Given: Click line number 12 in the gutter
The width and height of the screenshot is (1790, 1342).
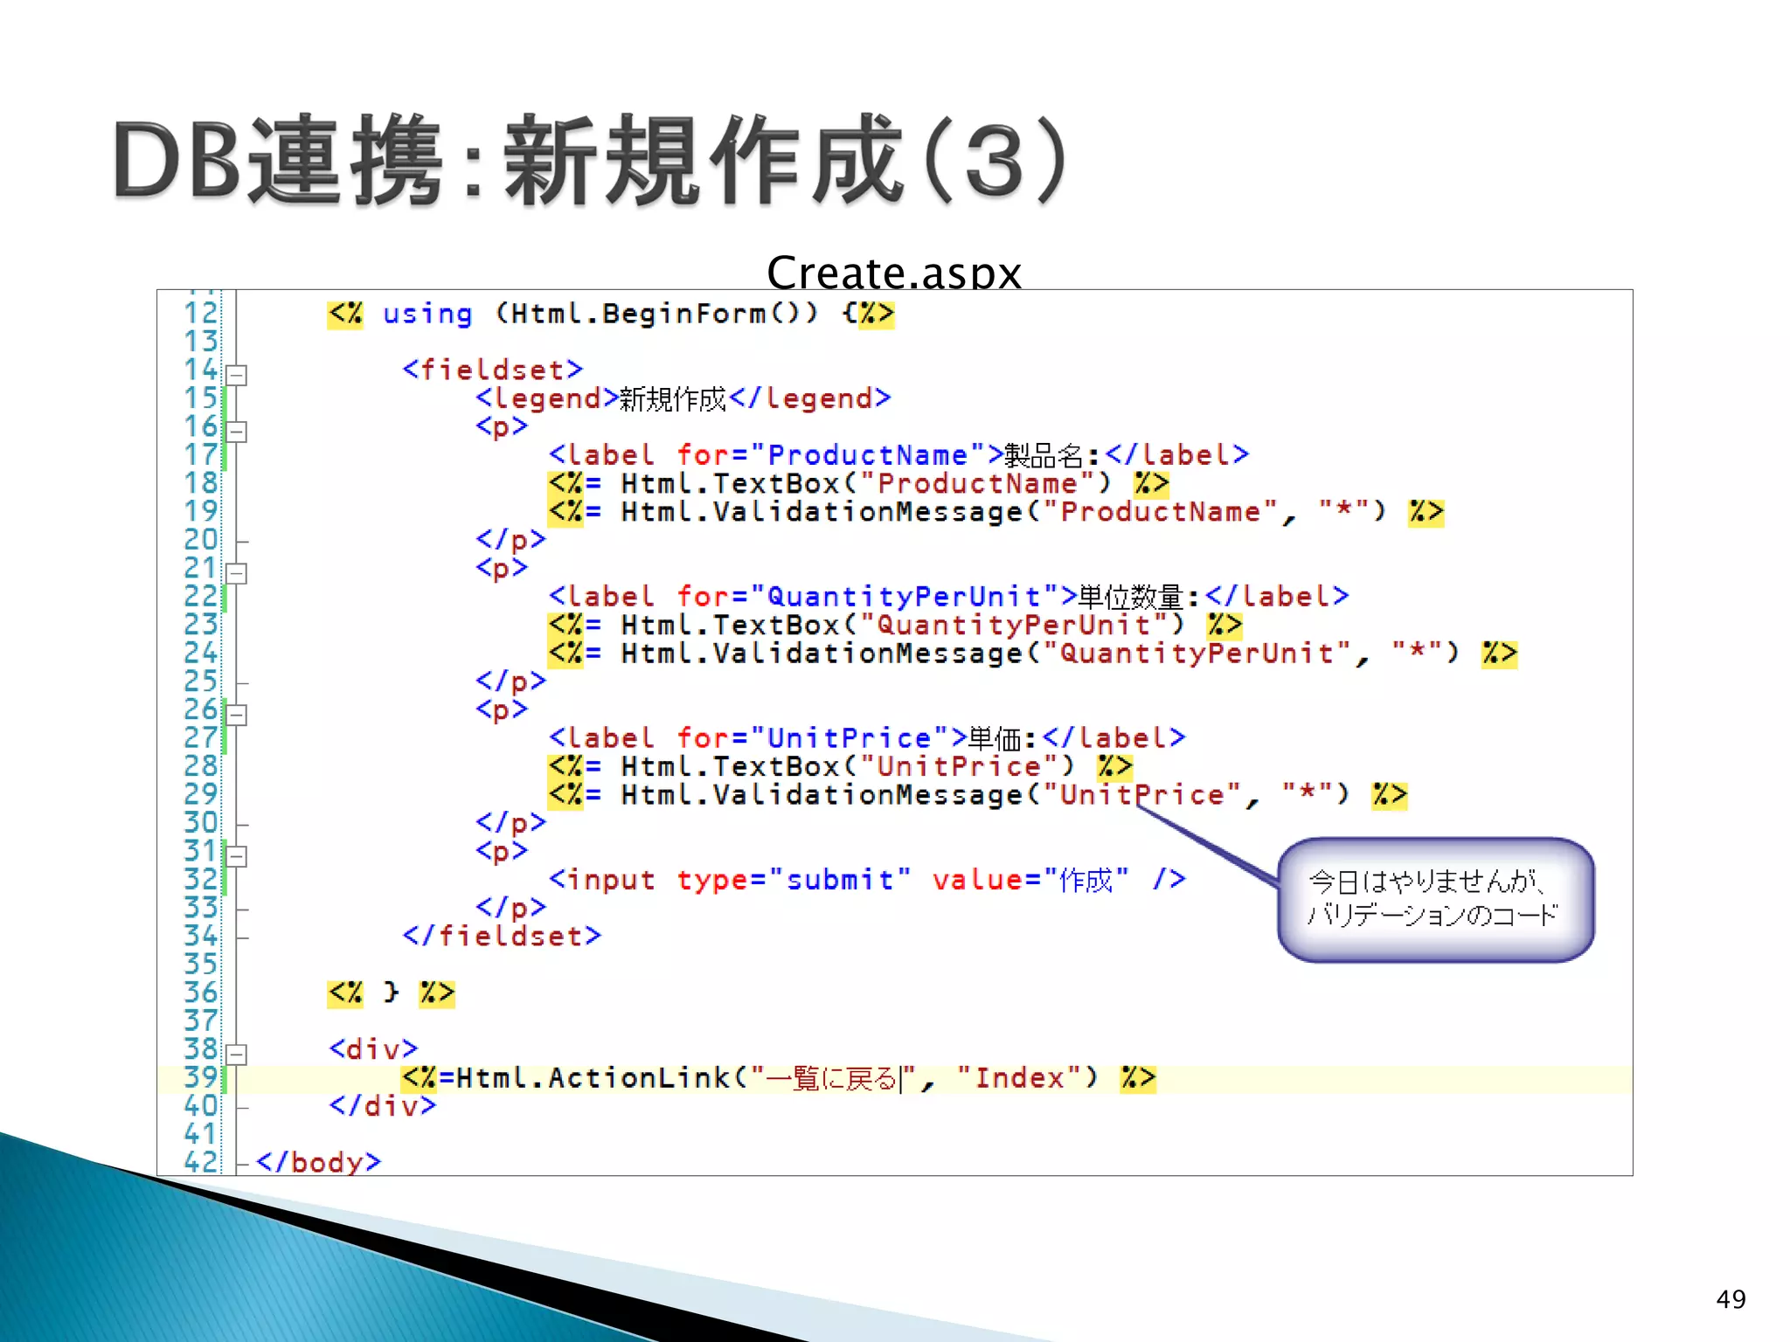Looking at the screenshot, I should [x=200, y=314].
